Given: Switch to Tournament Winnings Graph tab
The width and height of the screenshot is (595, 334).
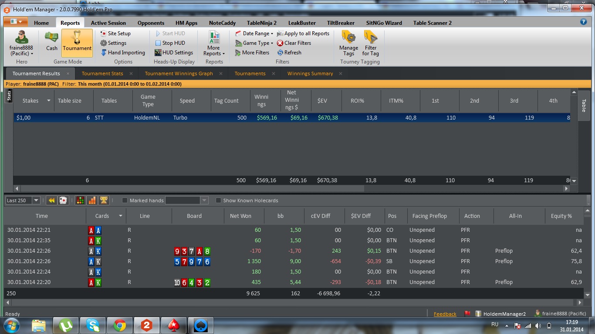Looking at the screenshot, I should 179,73.
